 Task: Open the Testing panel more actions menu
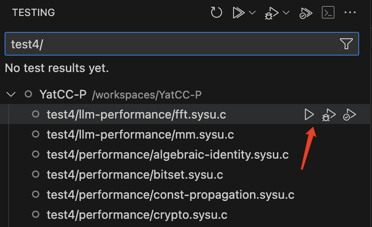[x=350, y=13]
